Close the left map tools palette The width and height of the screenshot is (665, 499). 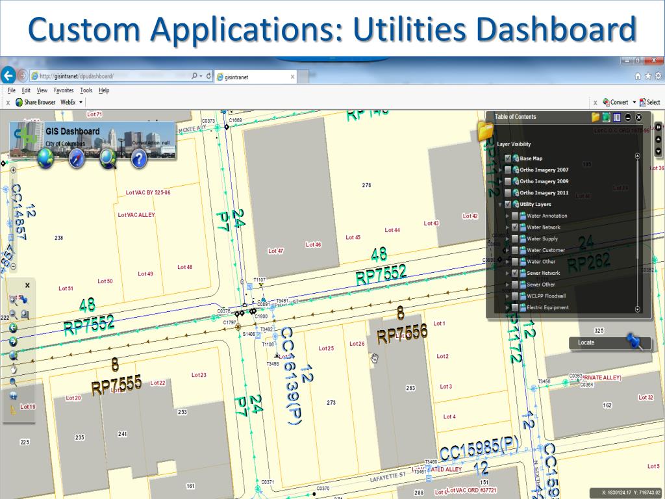point(27,286)
